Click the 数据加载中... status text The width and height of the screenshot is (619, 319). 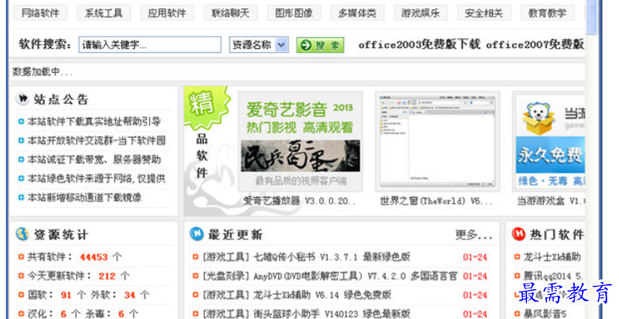42,72
